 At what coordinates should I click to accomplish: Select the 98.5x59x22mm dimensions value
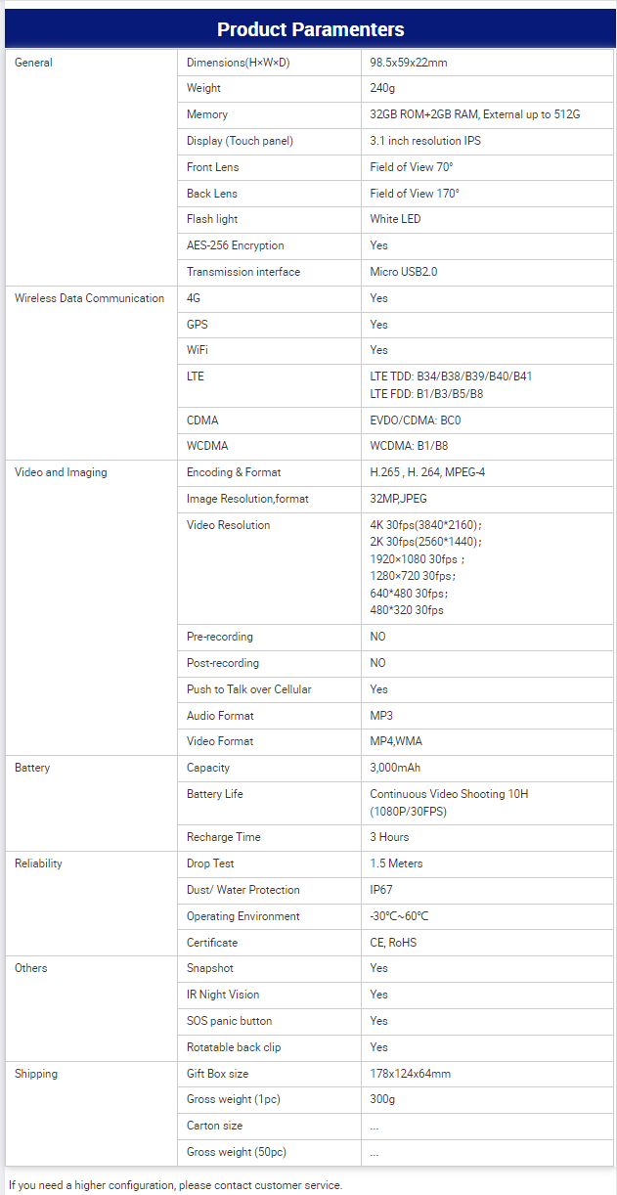tap(409, 63)
